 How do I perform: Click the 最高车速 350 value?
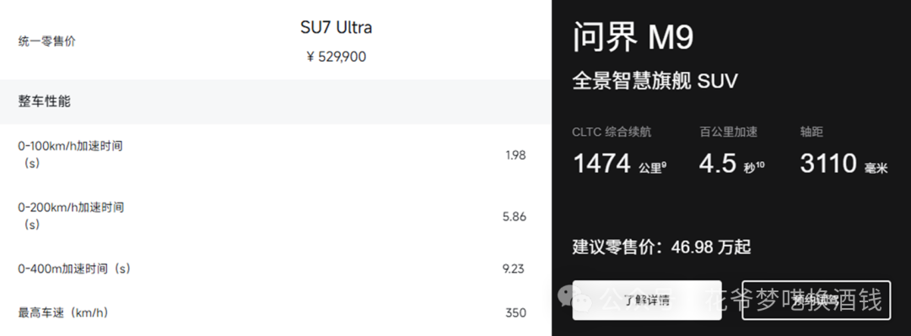(x=515, y=312)
